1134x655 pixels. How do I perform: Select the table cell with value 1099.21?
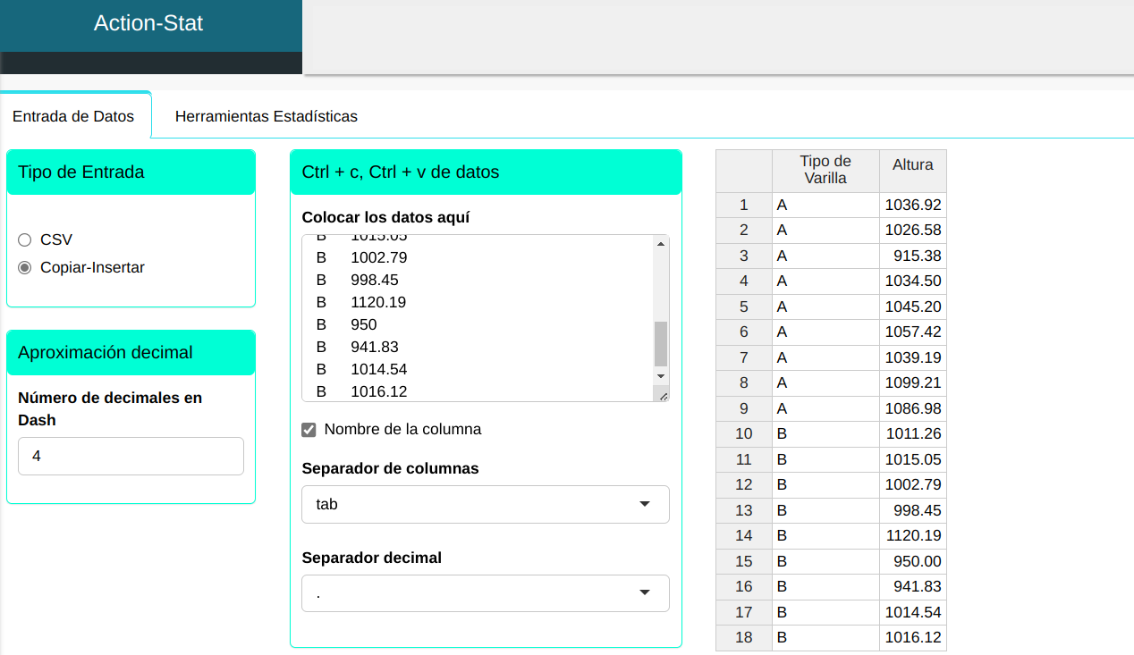(912, 383)
